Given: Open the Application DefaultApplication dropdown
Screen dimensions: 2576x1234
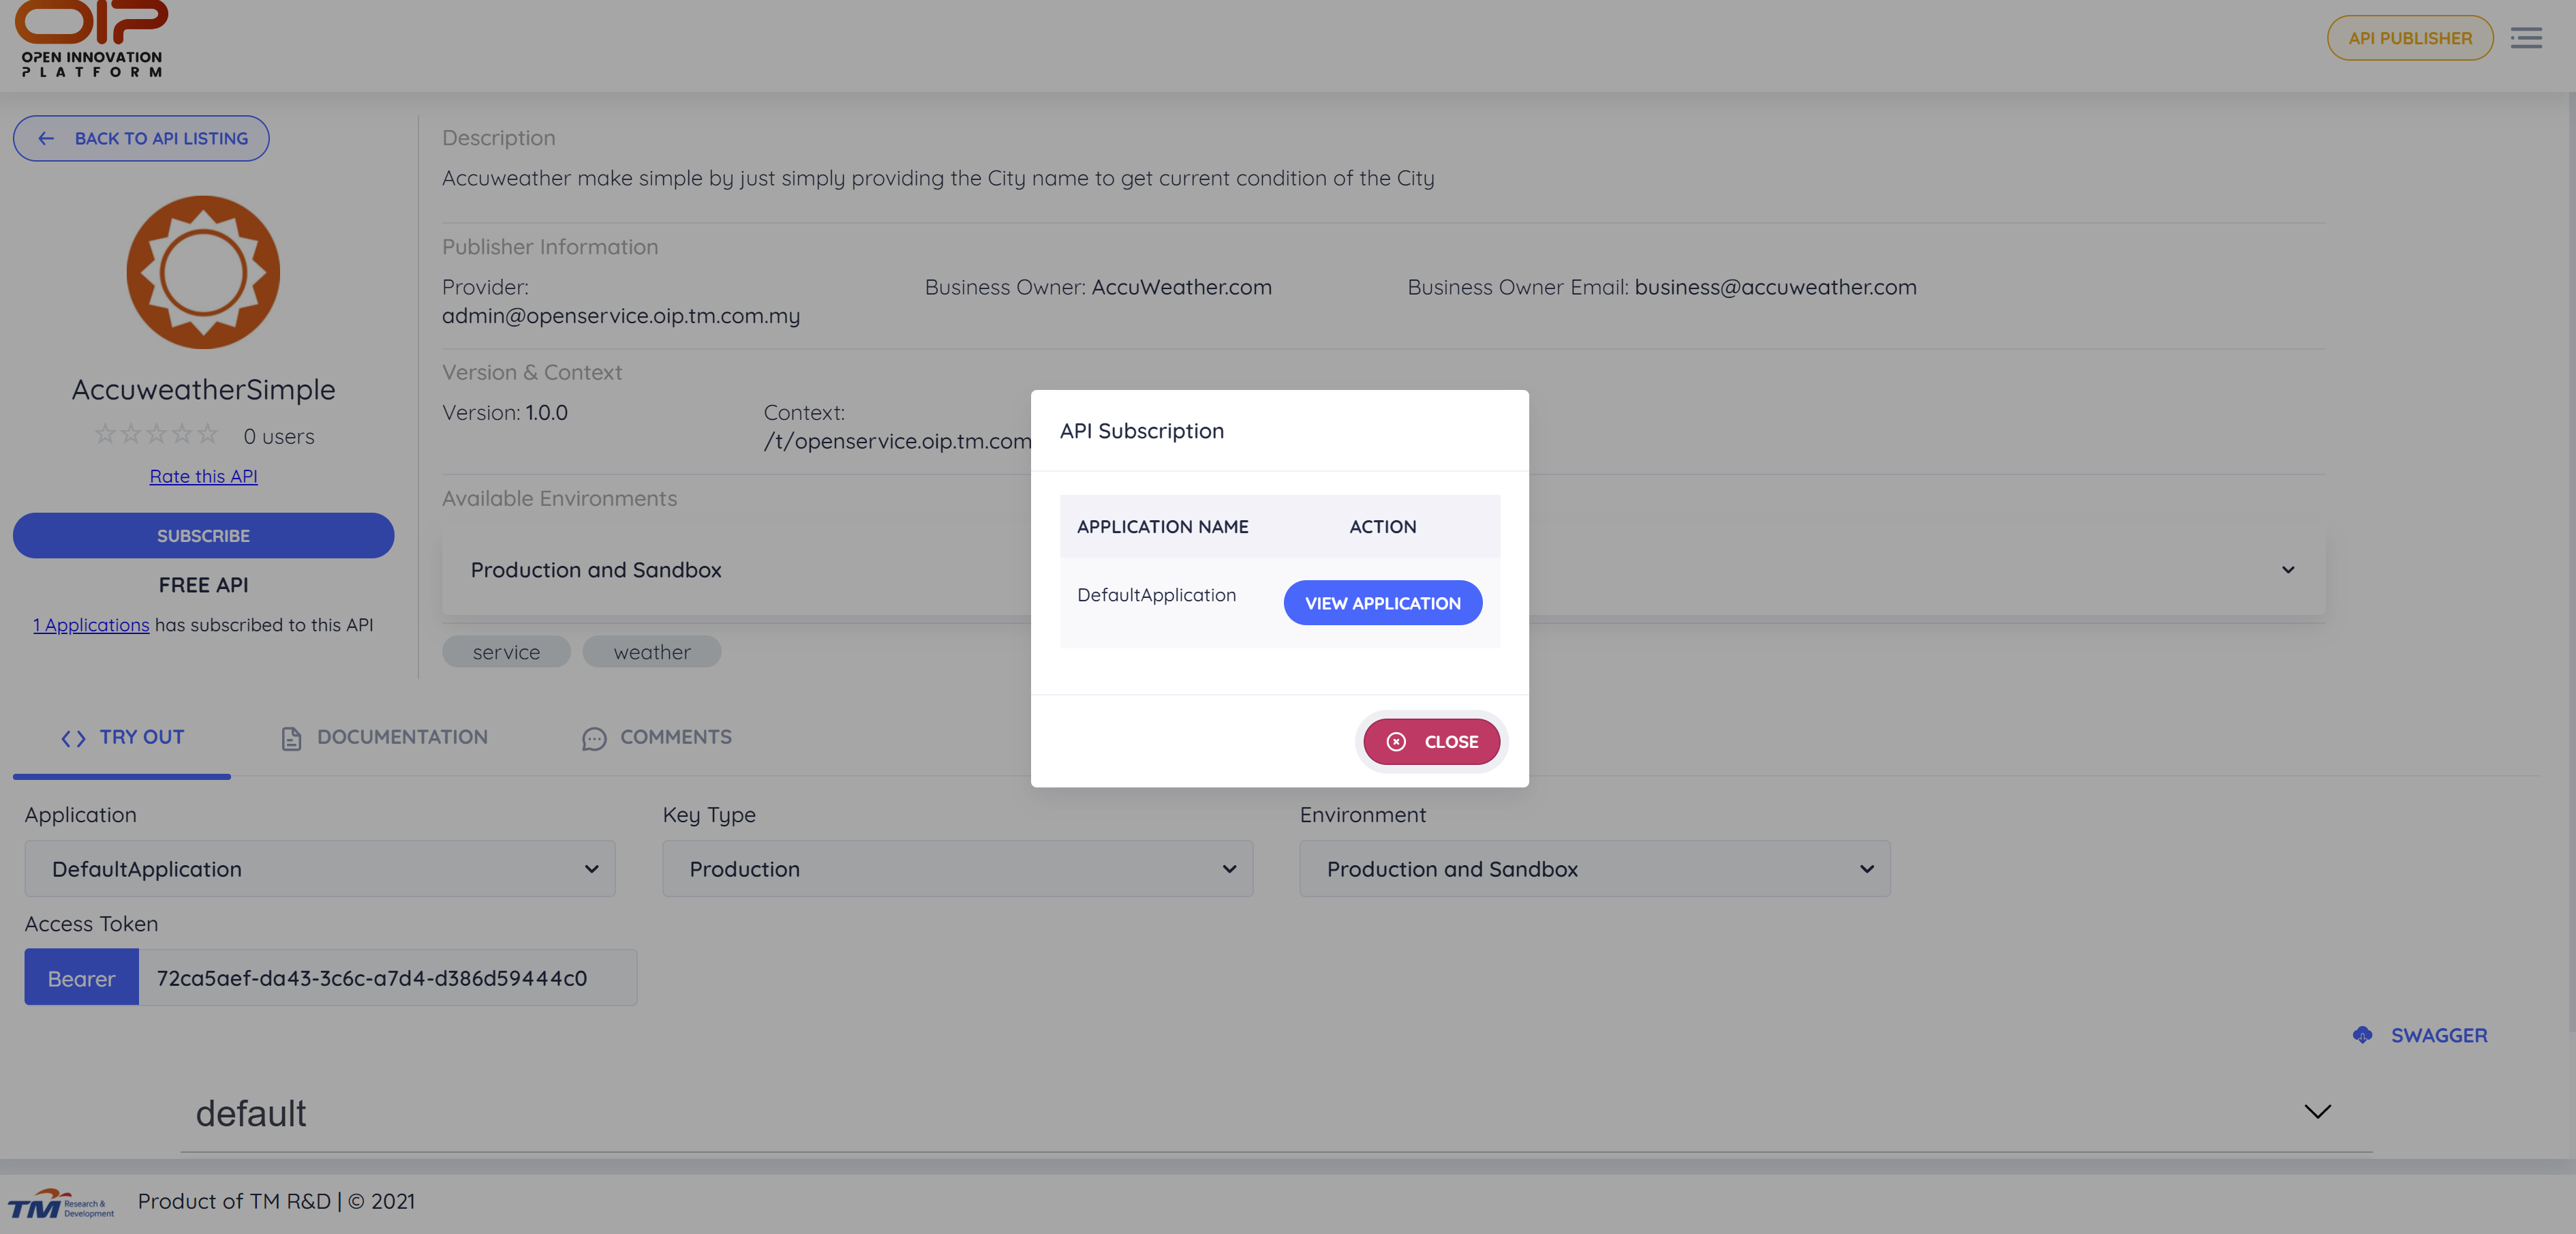Looking at the screenshot, I should point(320,869).
